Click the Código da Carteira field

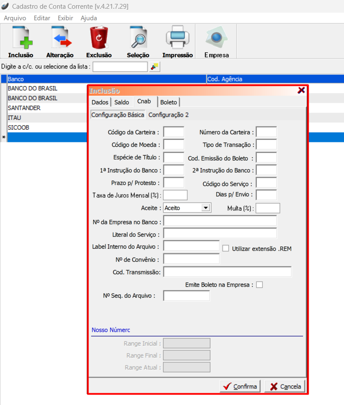[x=174, y=132]
